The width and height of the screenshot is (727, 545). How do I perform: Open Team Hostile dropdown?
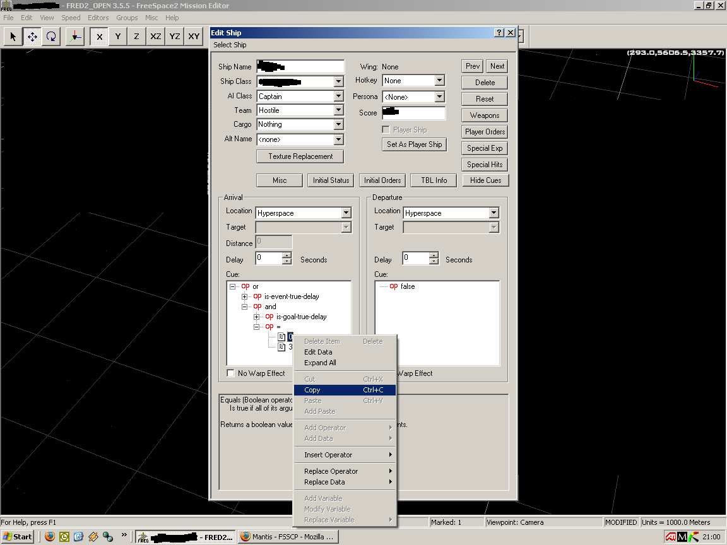point(338,110)
